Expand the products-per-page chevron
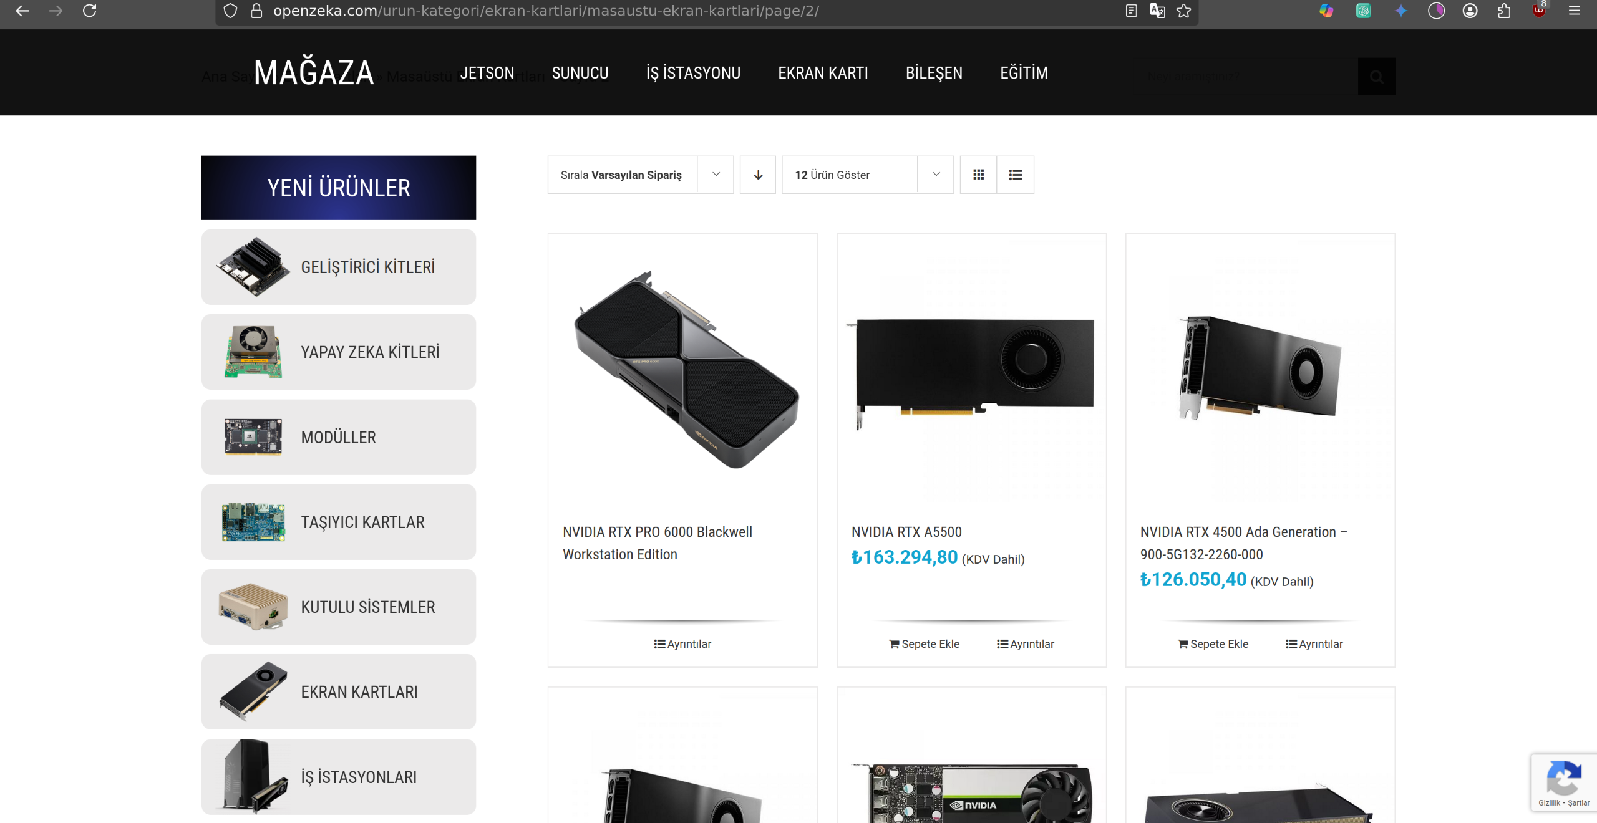The width and height of the screenshot is (1597, 823). [x=936, y=175]
